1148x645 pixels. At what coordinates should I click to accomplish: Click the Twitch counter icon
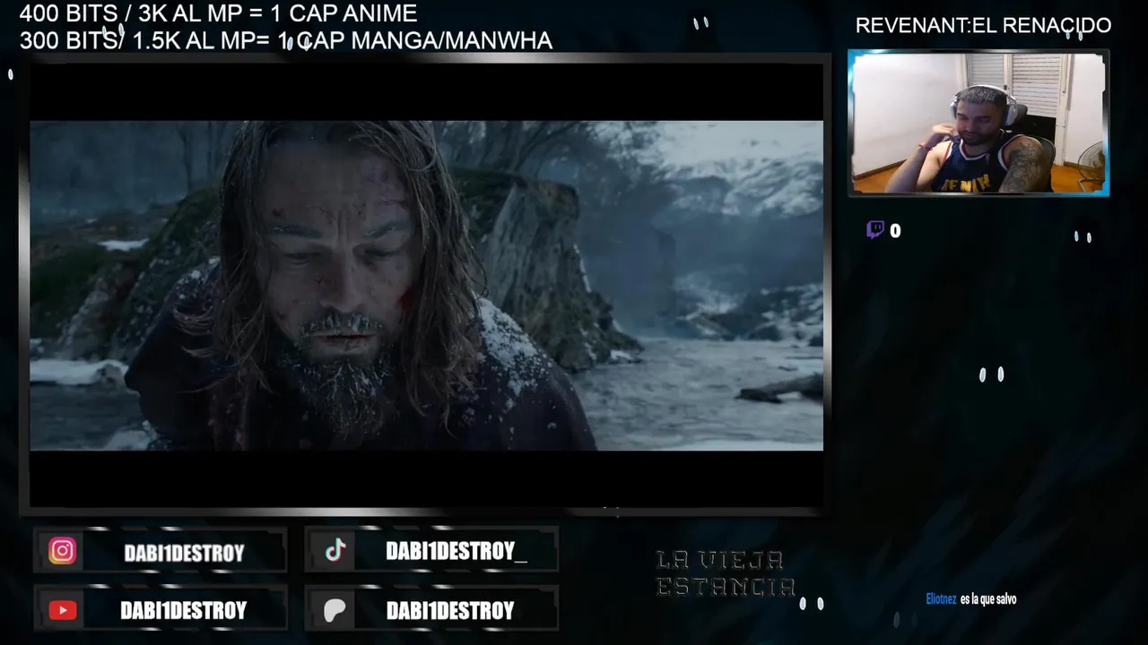pos(875,230)
